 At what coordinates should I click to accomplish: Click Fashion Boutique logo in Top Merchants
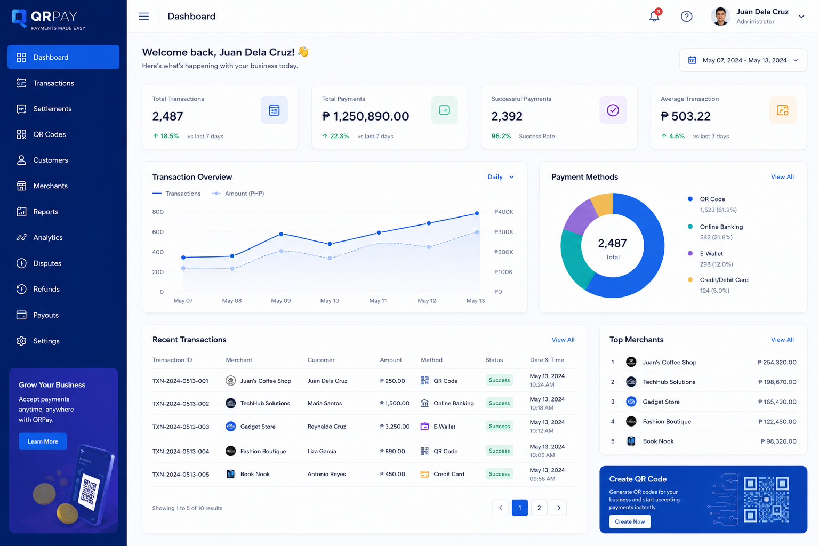tap(631, 421)
